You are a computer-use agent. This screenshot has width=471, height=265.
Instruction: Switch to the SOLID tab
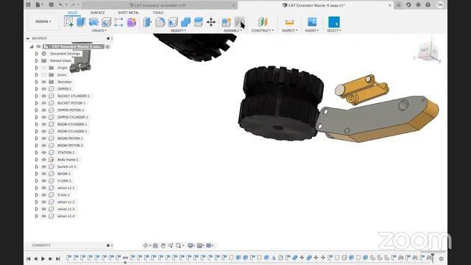tap(72, 13)
